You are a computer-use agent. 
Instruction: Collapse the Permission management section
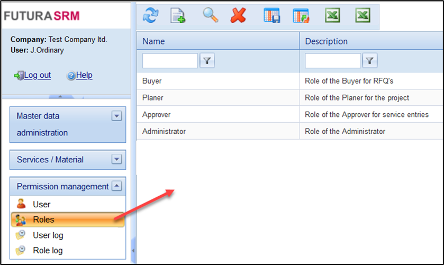pyautogui.click(x=116, y=186)
